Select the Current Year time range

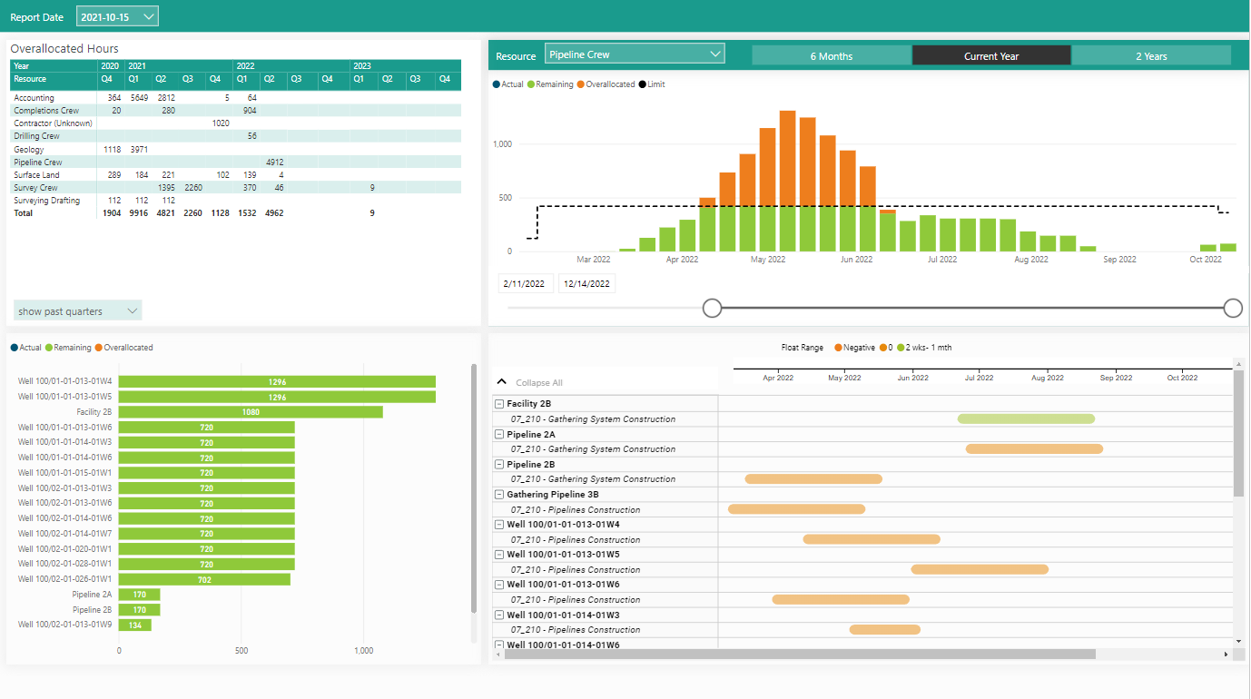[990, 56]
